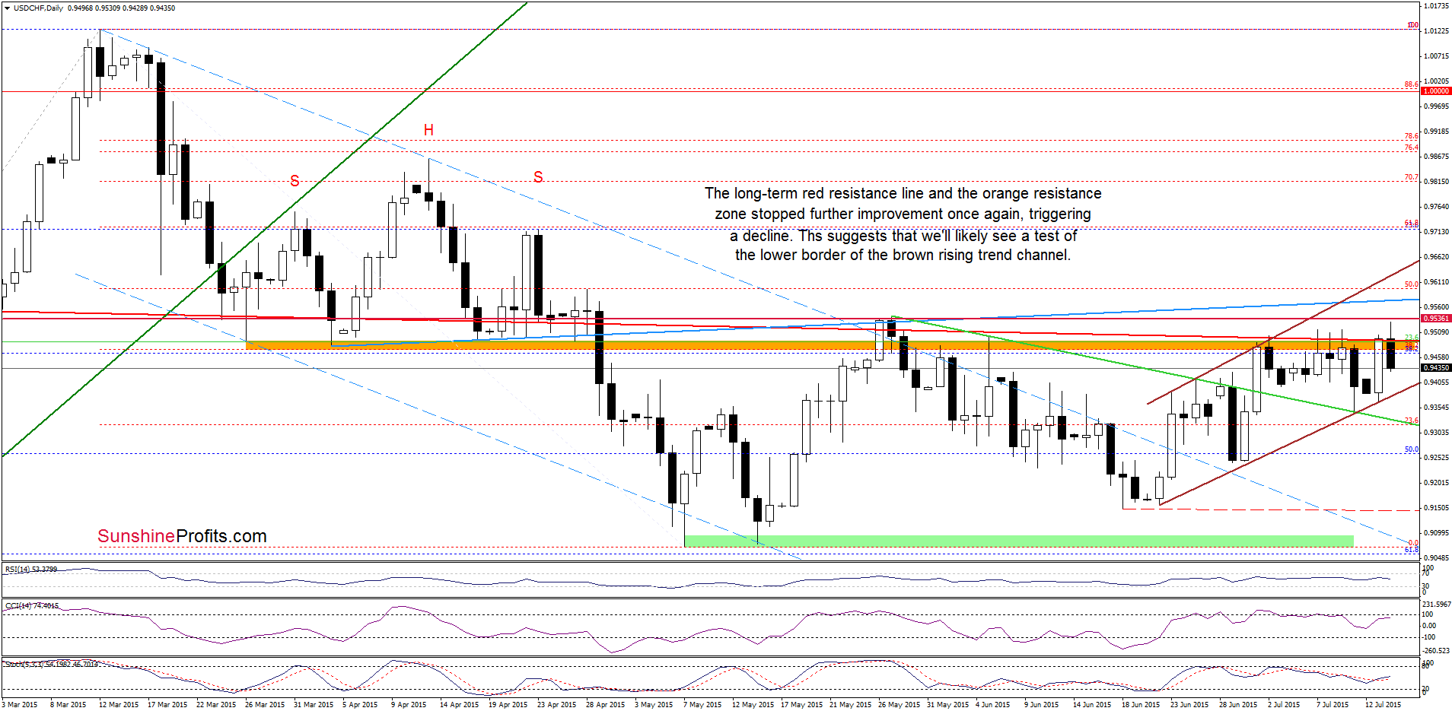Click the red 50.0 Fibonacci label near 0.96110
This screenshot has width=1452, height=711.
tap(1411, 284)
